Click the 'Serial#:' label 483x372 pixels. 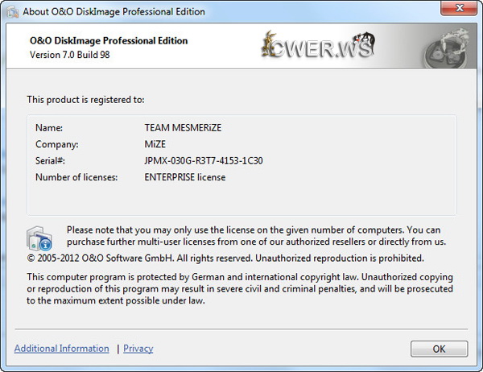click(x=51, y=161)
